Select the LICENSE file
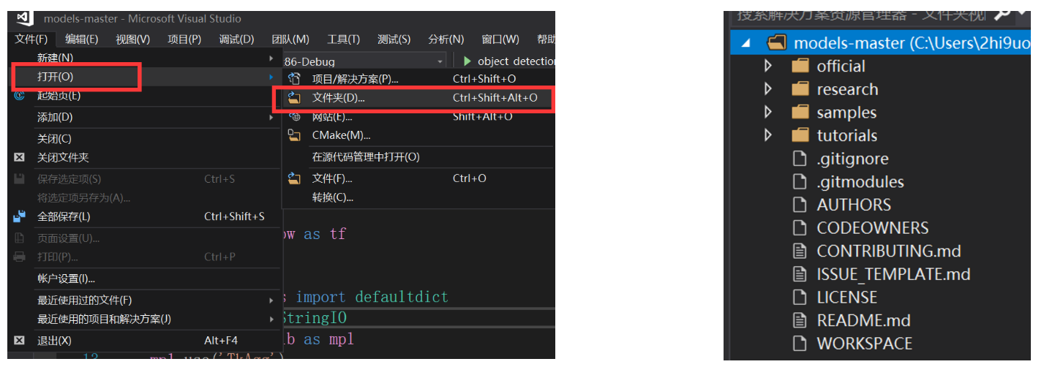 [847, 298]
